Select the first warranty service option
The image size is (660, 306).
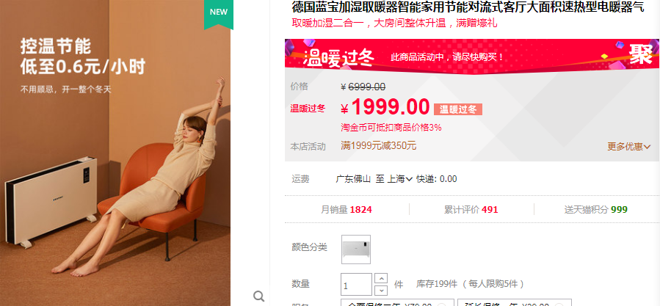397,302
